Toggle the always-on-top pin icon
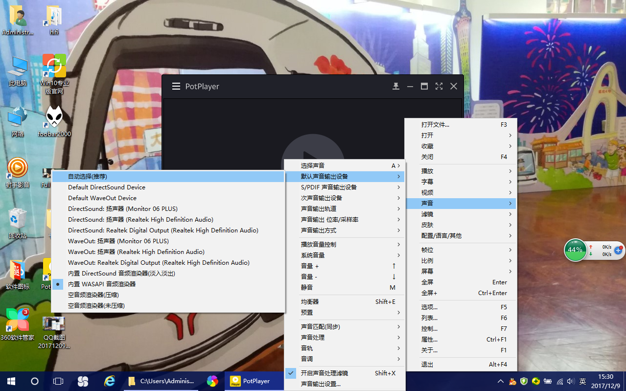626x391 pixels. tap(395, 86)
